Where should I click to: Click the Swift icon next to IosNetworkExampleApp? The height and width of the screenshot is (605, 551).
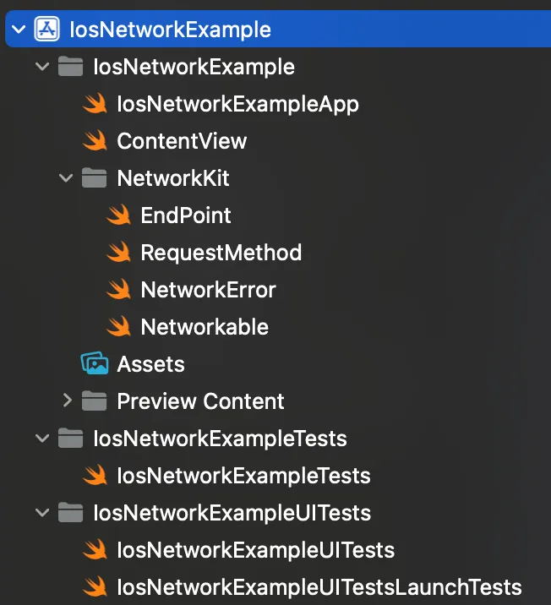click(x=95, y=104)
